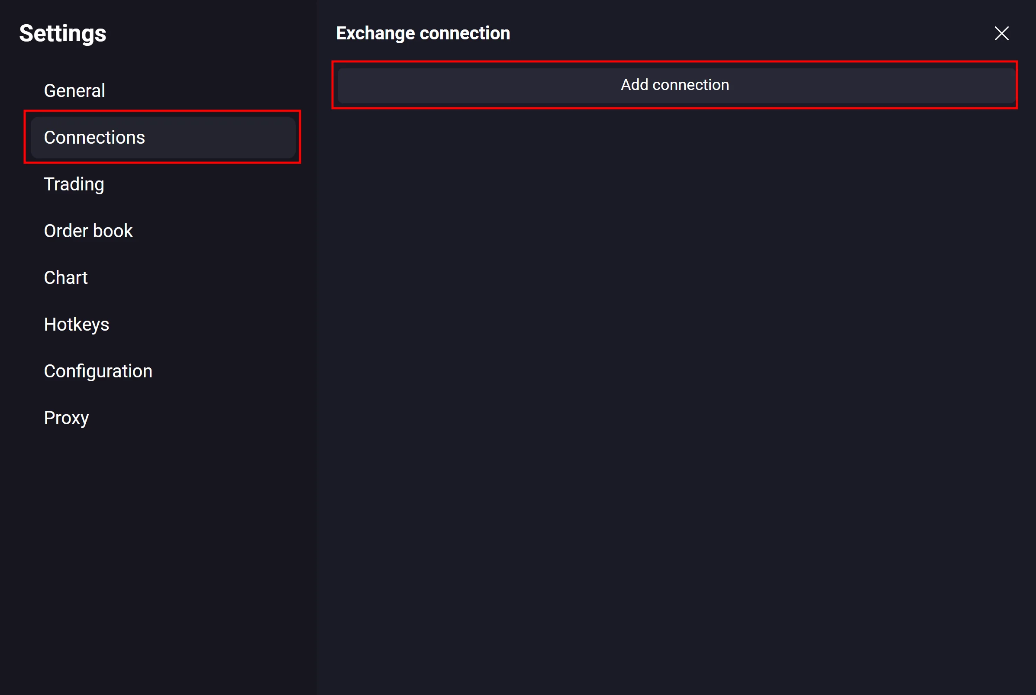Open the Proxy settings section
The height and width of the screenshot is (695, 1036).
[67, 418]
